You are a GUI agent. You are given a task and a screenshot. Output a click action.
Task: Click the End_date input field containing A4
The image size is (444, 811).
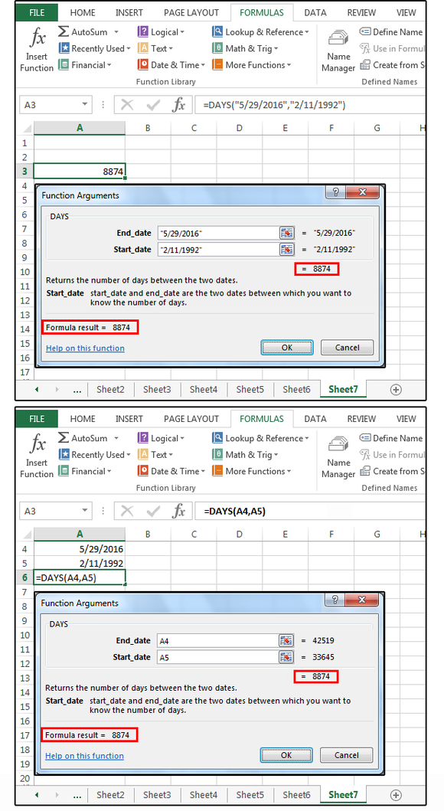pos(218,641)
